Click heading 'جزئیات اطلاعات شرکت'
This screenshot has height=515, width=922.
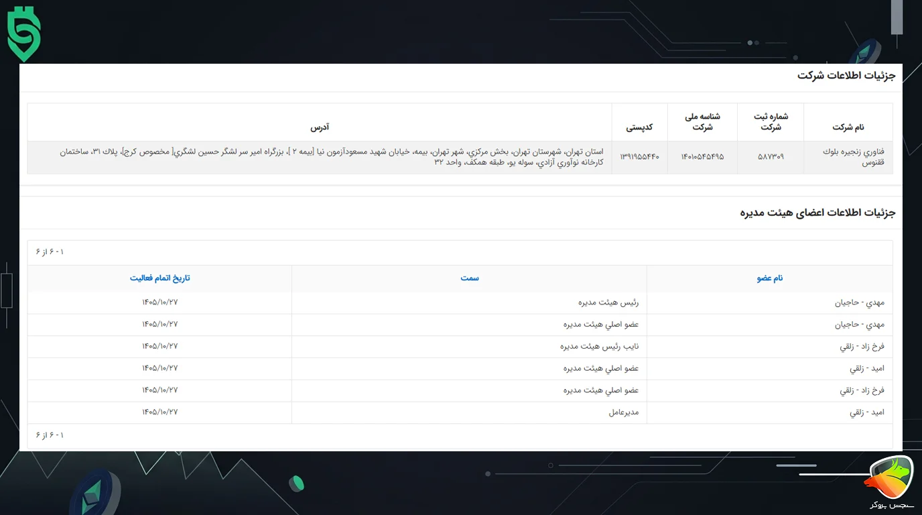[846, 76]
